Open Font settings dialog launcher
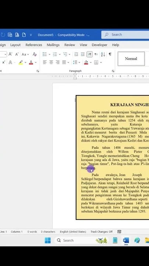 pos(38,71)
